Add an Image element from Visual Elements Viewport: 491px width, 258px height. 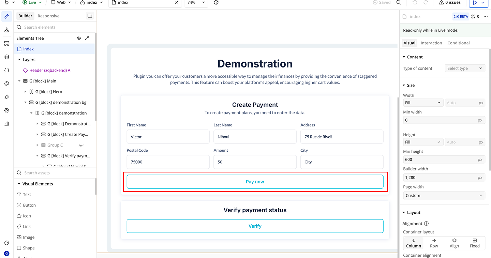[x=29, y=237]
